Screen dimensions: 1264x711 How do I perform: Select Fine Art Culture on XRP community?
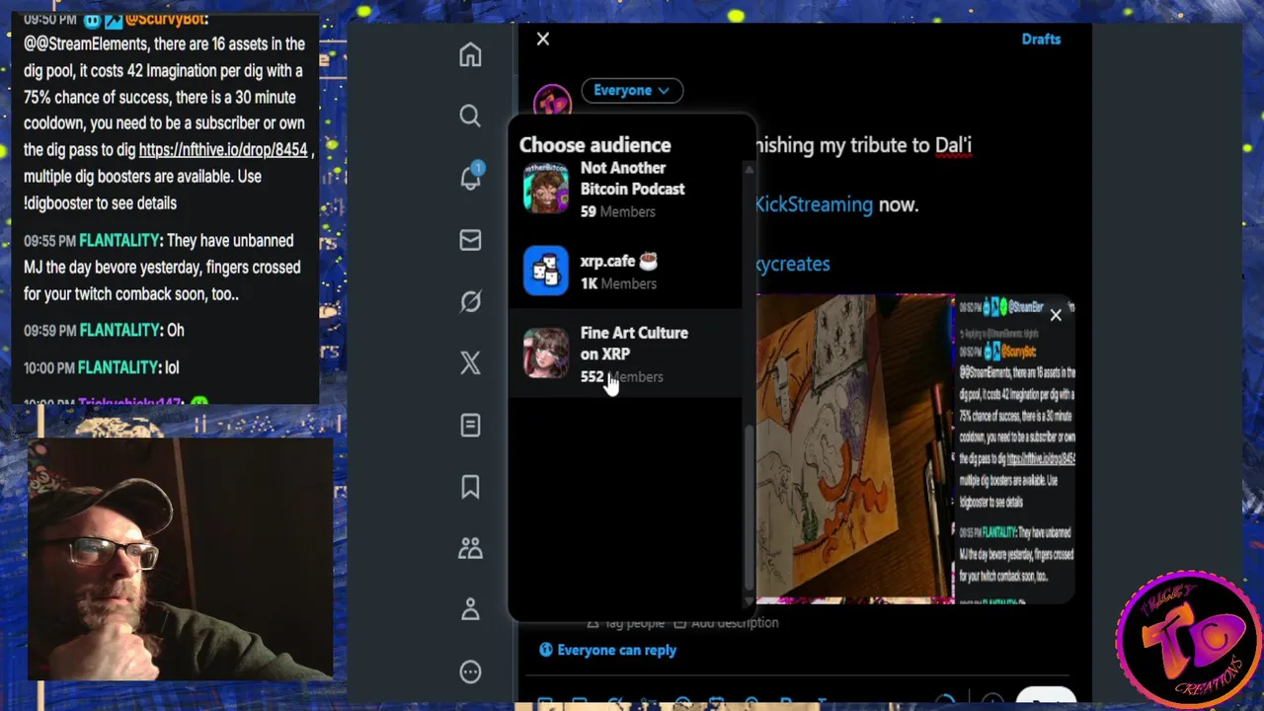click(x=625, y=354)
